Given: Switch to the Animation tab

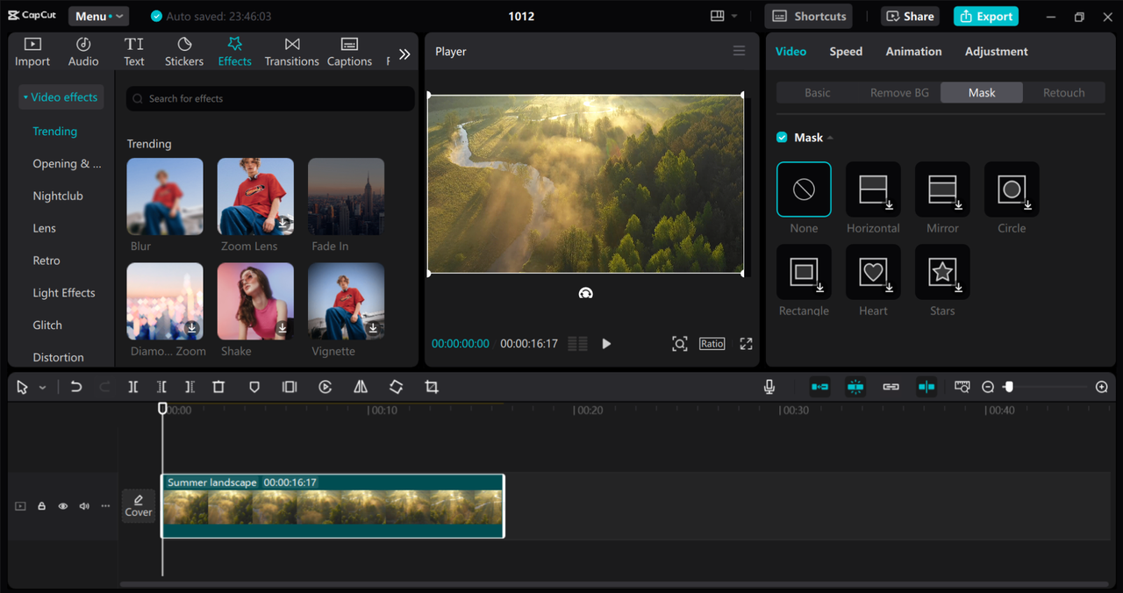Looking at the screenshot, I should click(913, 52).
